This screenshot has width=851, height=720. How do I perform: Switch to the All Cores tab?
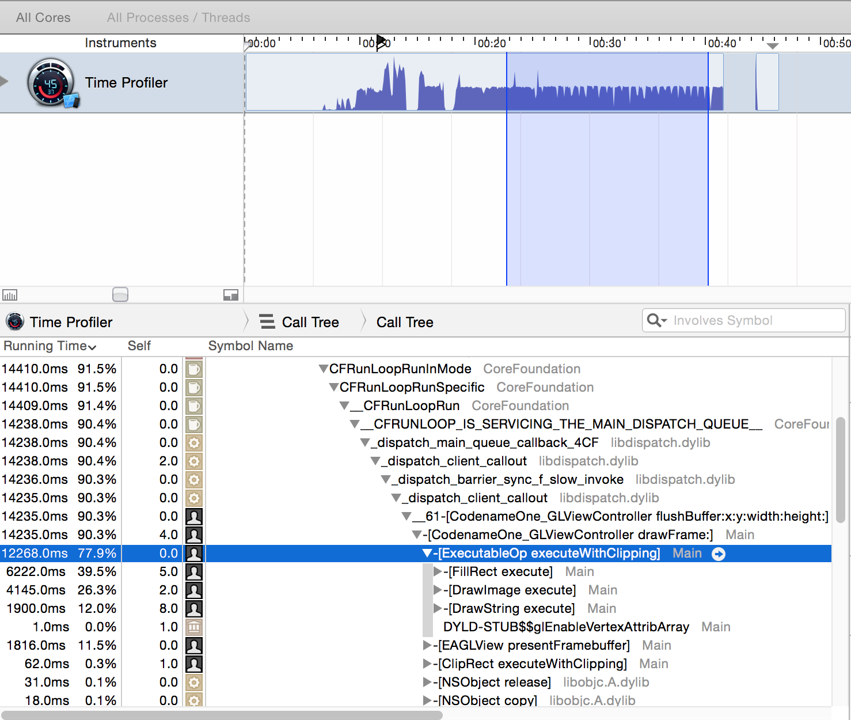coord(43,17)
